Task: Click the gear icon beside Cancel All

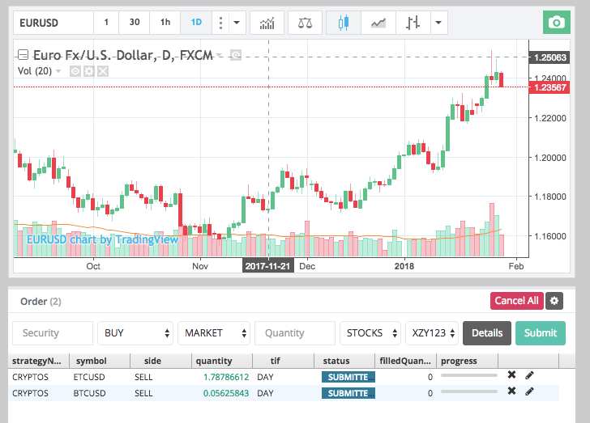Action: pos(554,301)
